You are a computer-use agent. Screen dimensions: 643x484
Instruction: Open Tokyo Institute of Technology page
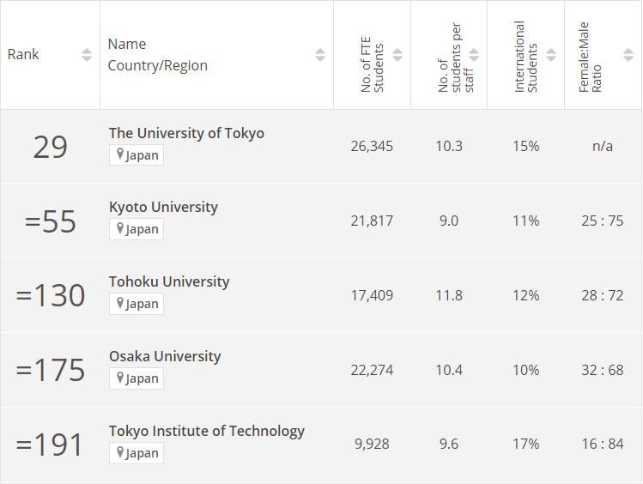coord(207,431)
